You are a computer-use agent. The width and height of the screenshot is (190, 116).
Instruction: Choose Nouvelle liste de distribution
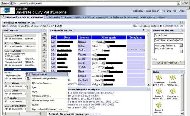click(x=47, y=79)
